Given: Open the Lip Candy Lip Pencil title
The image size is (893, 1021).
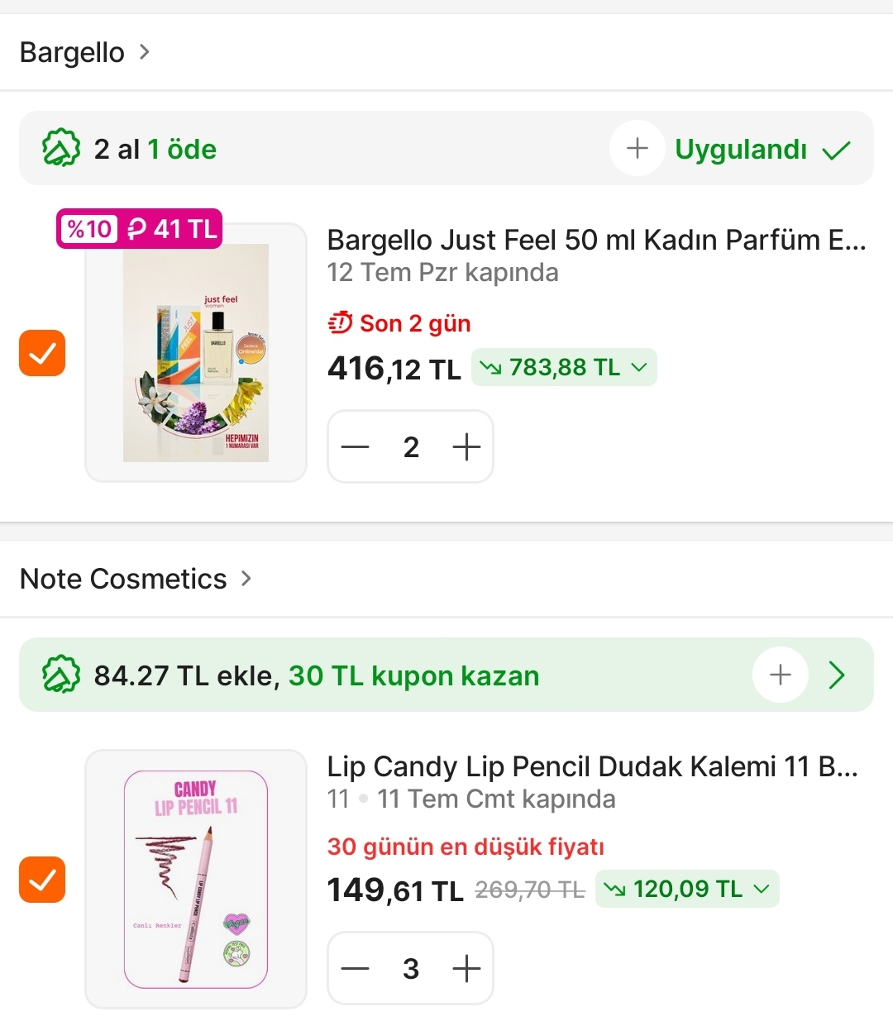Looking at the screenshot, I should [x=593, y=766].
